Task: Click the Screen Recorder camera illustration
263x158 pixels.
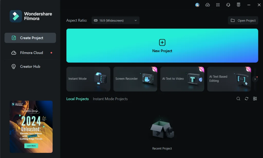Action: [147, 78]
